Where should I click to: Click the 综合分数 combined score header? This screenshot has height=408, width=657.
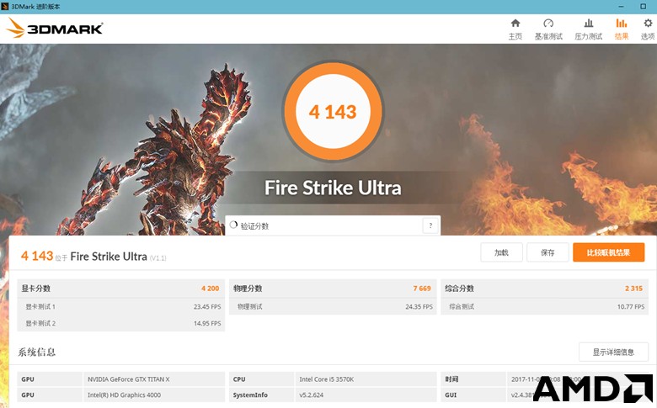(459, 289)
